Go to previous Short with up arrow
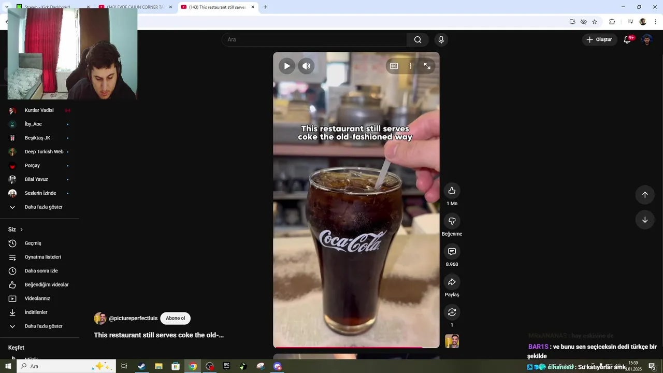This screenshot has height=373, width=663. 645,195
